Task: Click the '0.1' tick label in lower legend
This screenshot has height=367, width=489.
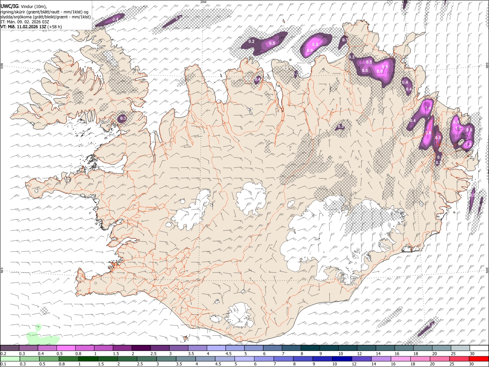Action: [x=3, y=364]
